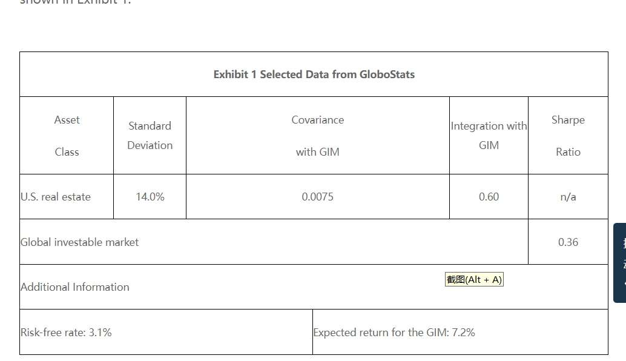Select the 0.60 integration value
The image size is (626, 361).
pyautogui.click(x=489, y=197)
